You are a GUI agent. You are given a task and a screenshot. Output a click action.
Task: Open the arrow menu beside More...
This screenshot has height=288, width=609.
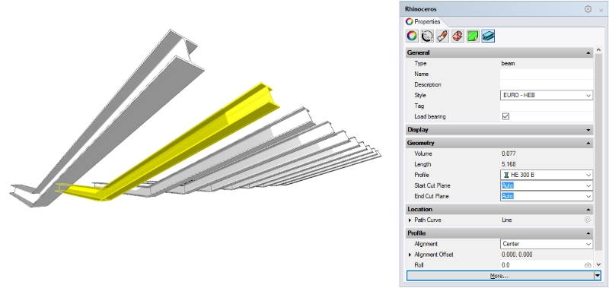point(598,276)
